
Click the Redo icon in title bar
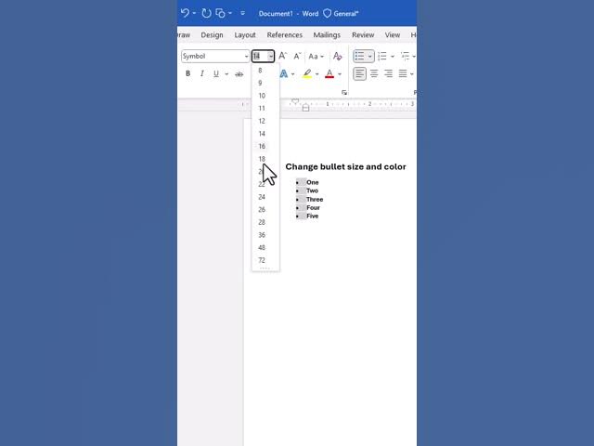206,13
